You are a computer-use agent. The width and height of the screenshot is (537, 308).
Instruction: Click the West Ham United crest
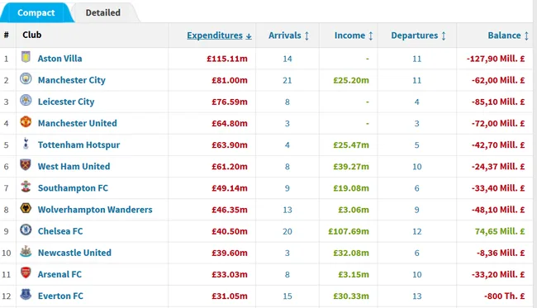tap(26, 165)
